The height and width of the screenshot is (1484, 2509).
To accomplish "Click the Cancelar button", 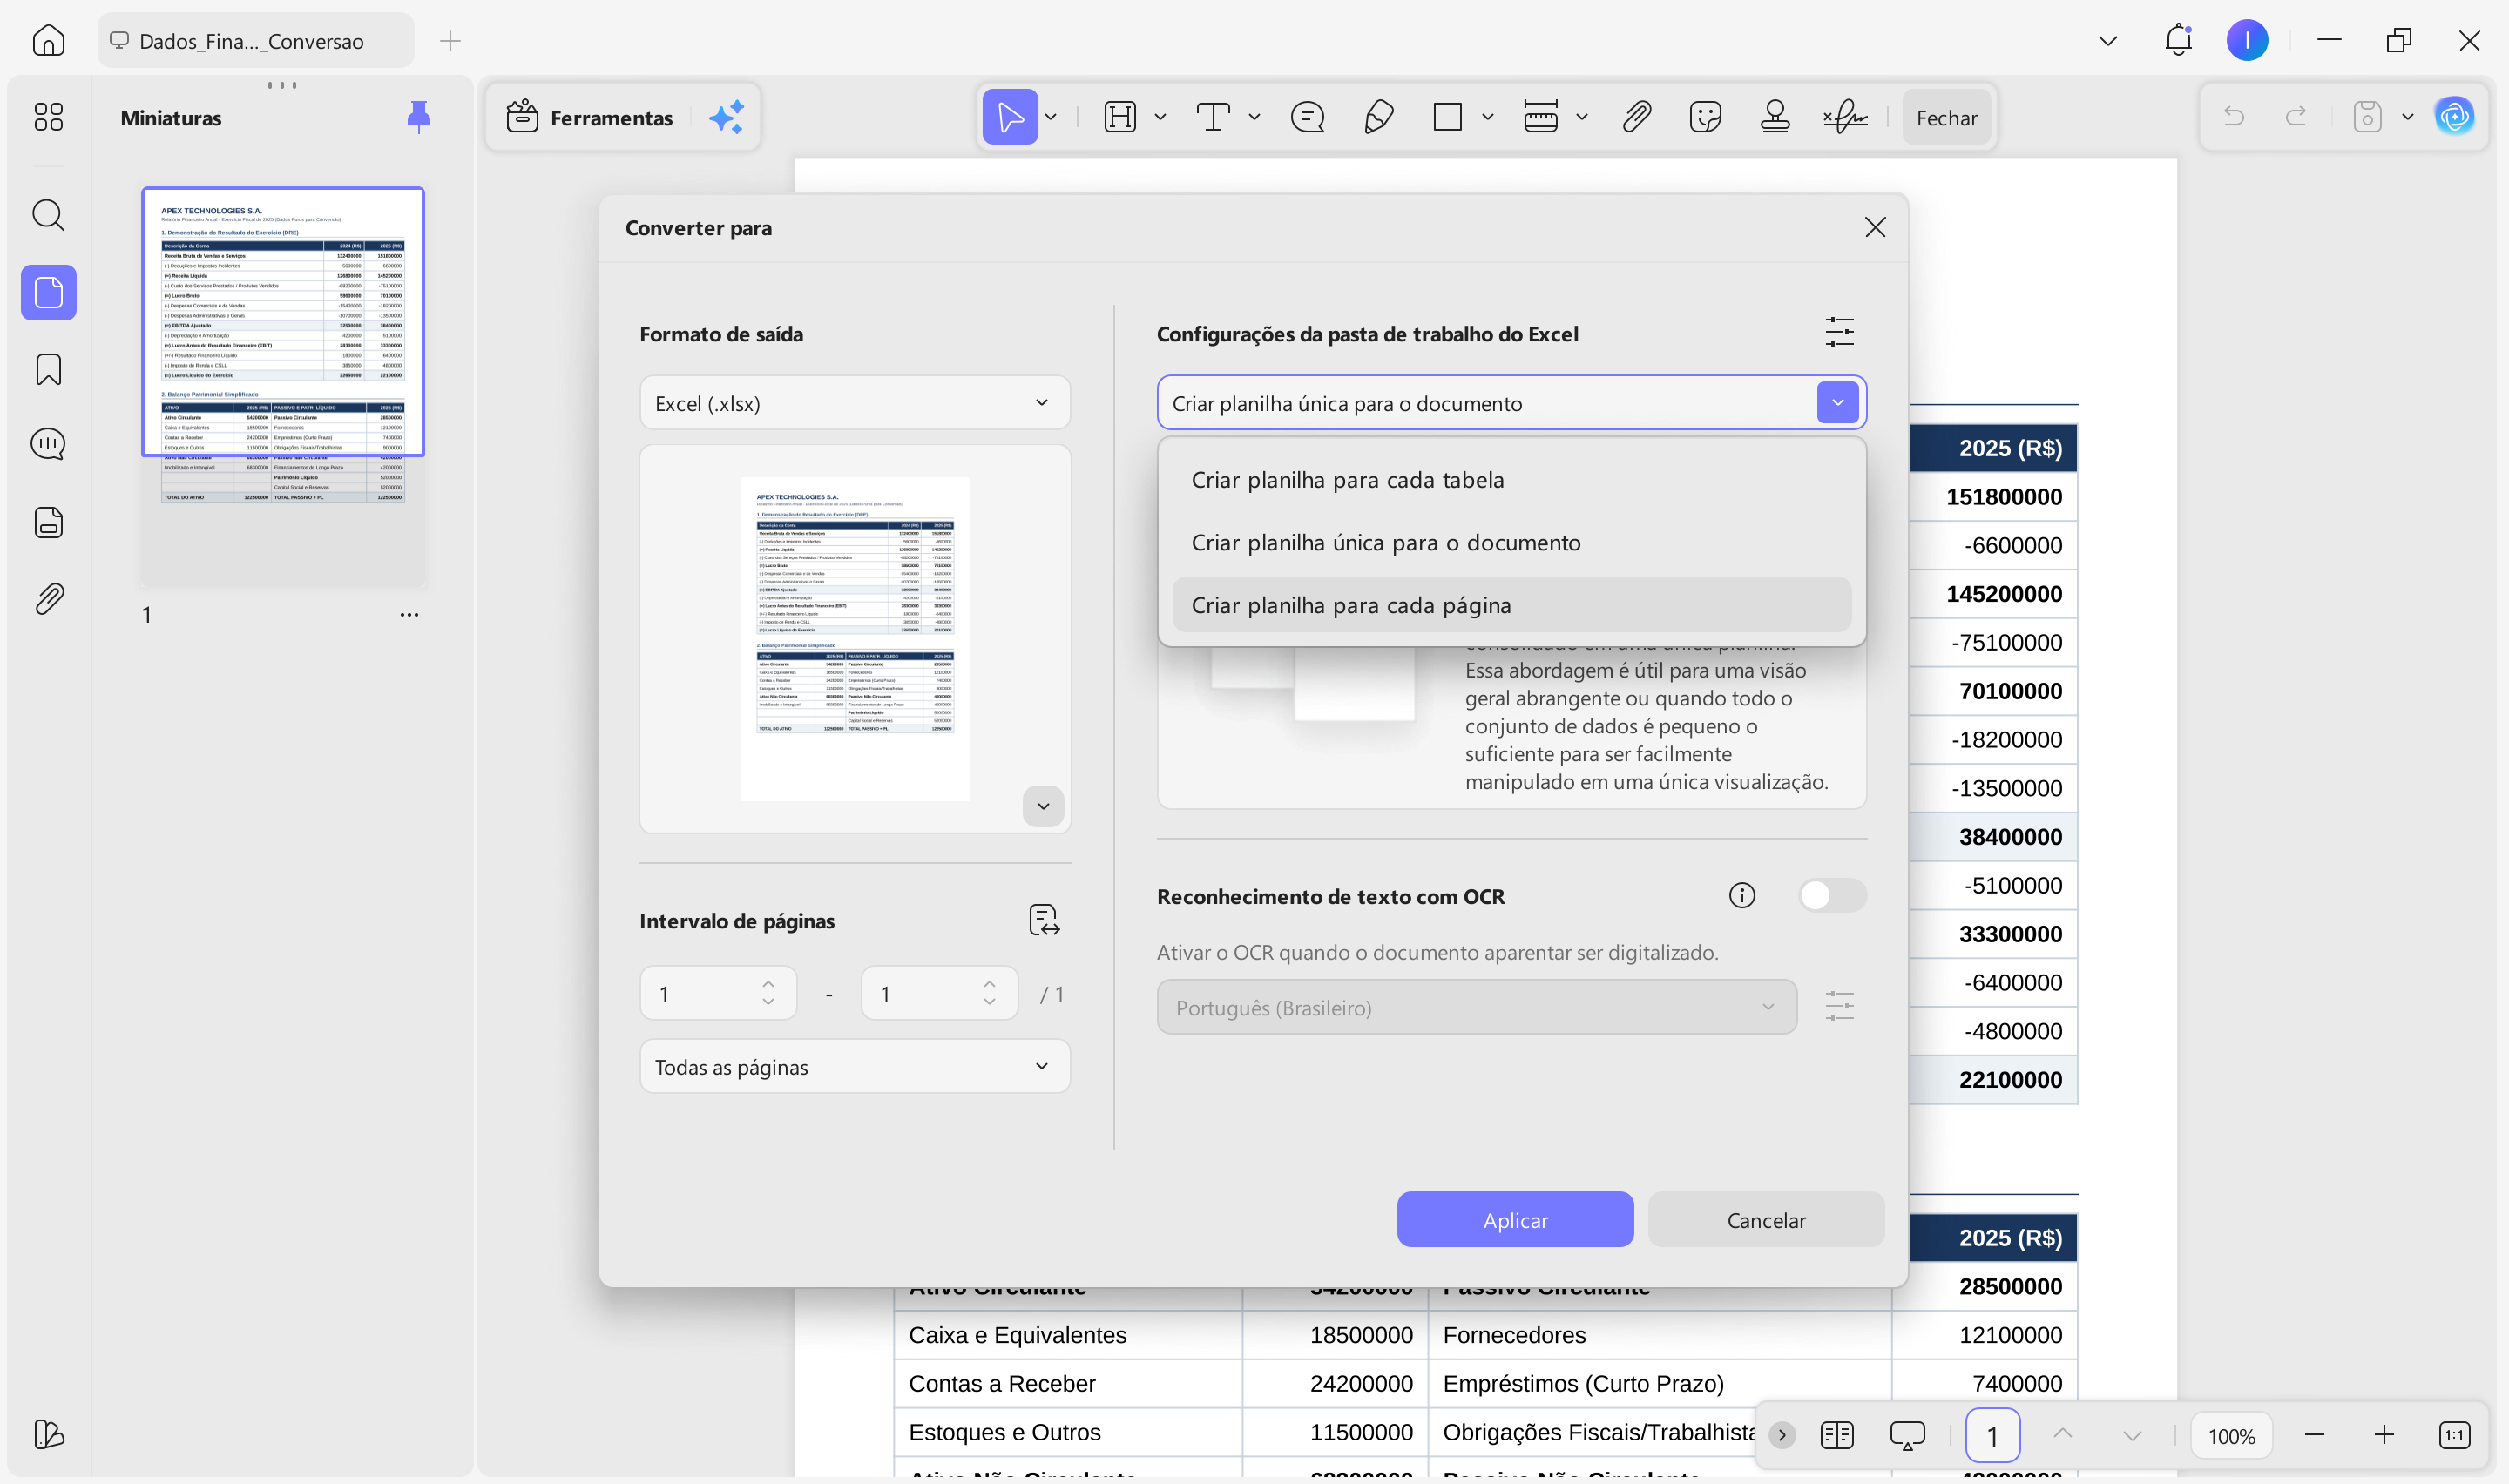I will pos(1765,1219).
